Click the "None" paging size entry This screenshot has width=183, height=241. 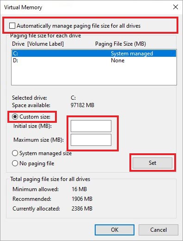118,60
